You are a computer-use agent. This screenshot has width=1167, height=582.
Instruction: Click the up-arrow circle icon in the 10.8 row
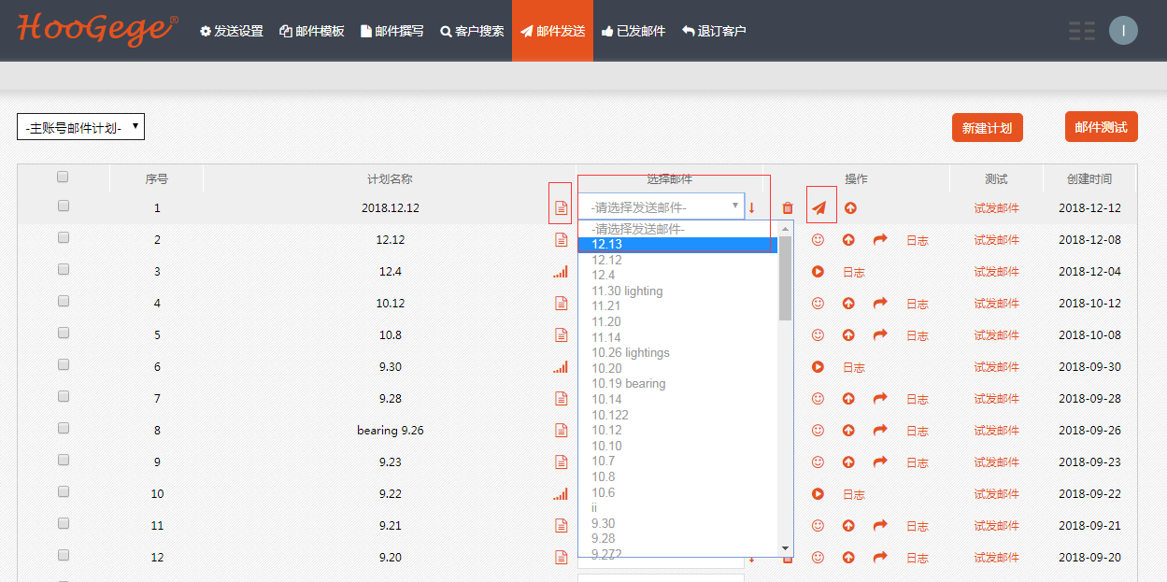point(848,335)
